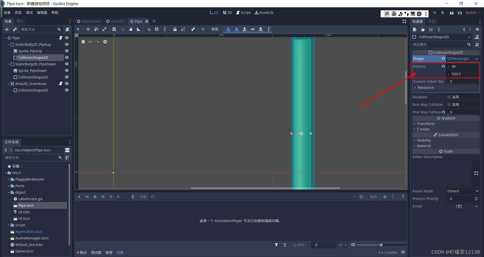
Task: Select the Pan Mode hand tool
Action: 131,29
